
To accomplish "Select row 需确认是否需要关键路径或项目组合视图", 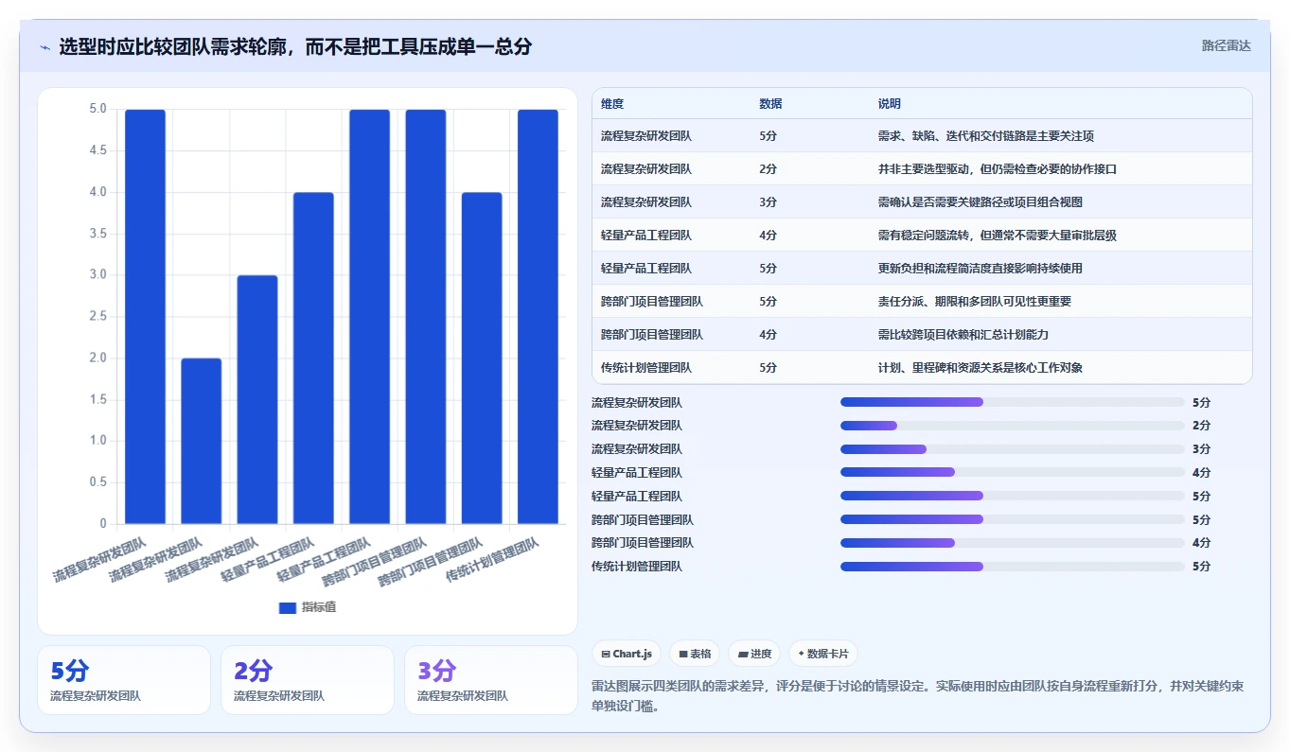I will (x=922, y=202).
